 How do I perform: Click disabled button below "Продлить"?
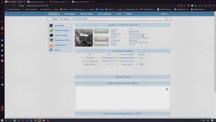[101, 44]
